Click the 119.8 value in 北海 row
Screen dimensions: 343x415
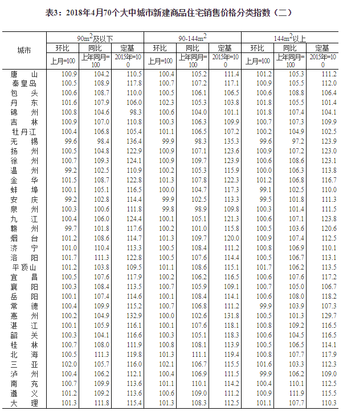point(133,354)
